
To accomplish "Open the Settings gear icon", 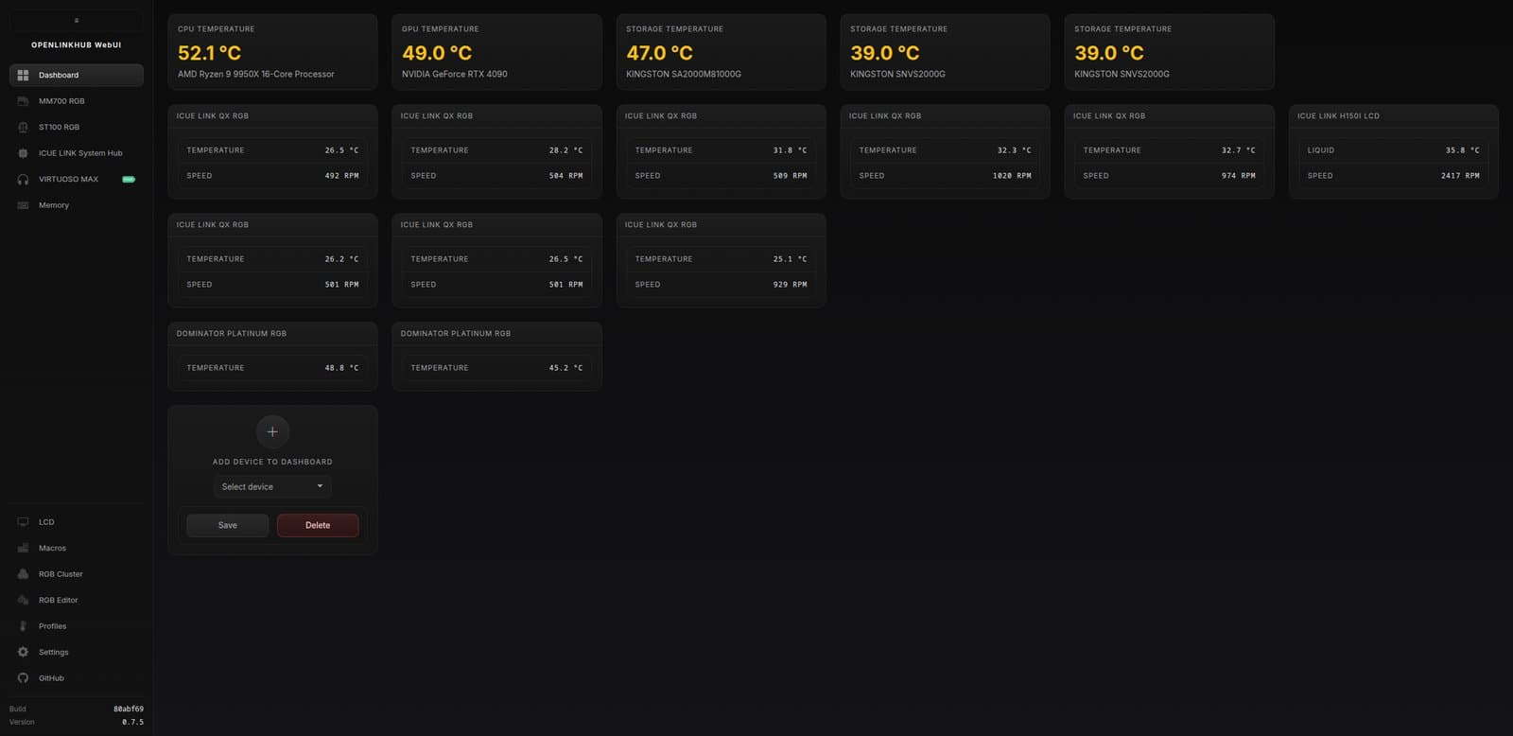I will [23, 652].
